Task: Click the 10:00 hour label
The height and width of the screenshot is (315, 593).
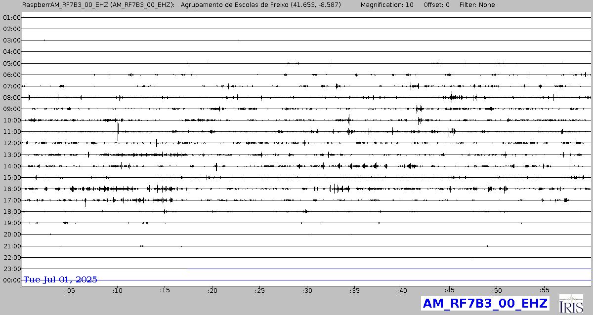Action: pyautogui.click(x=11, y=120)
